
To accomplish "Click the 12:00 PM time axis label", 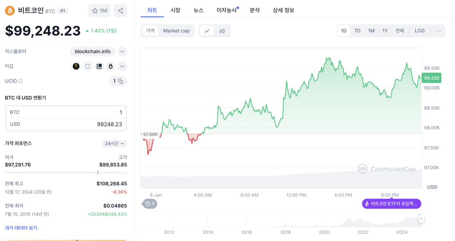I will point(296,195).
